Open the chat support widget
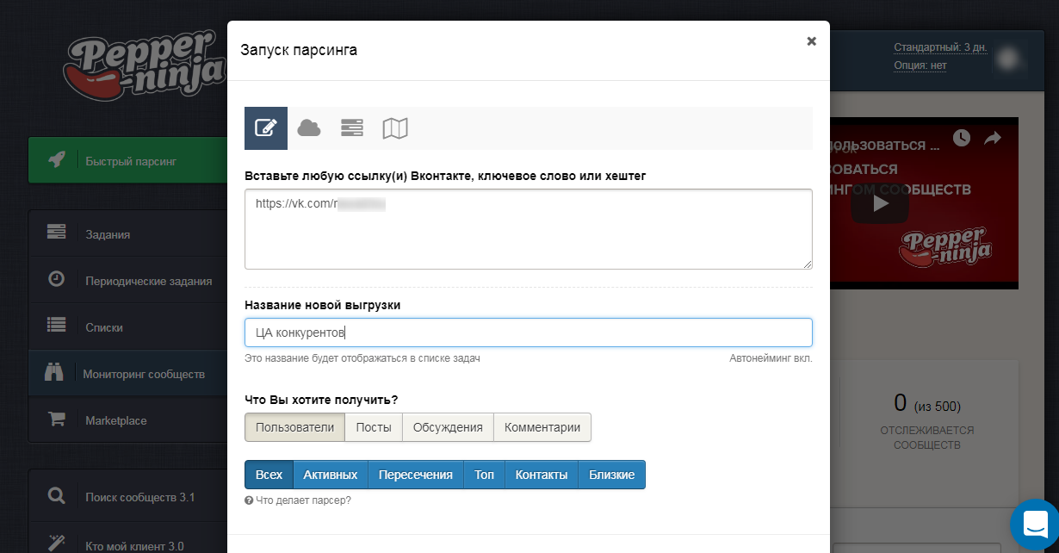Screen dimensions: 1059x553 pyautogui.click(x=1034, y=524)
